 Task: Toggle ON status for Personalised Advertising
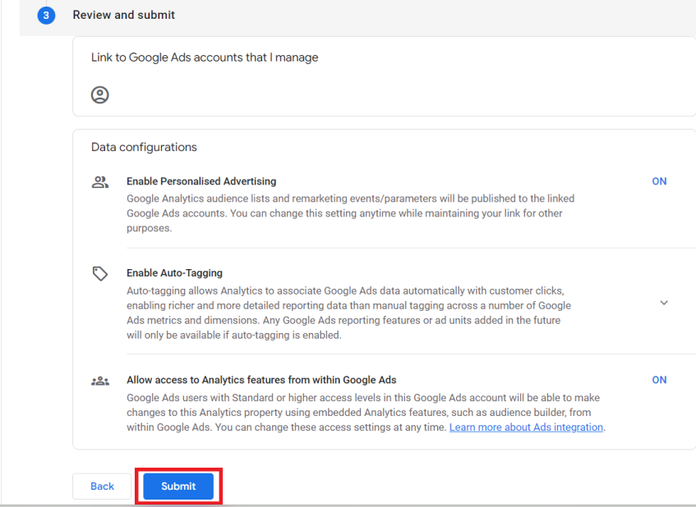(x=659, y=181)
